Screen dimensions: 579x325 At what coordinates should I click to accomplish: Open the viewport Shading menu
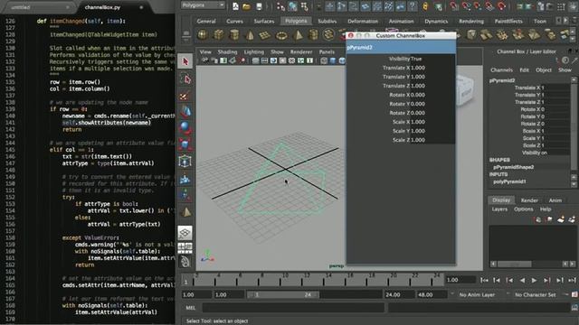[x=227, y=52]
